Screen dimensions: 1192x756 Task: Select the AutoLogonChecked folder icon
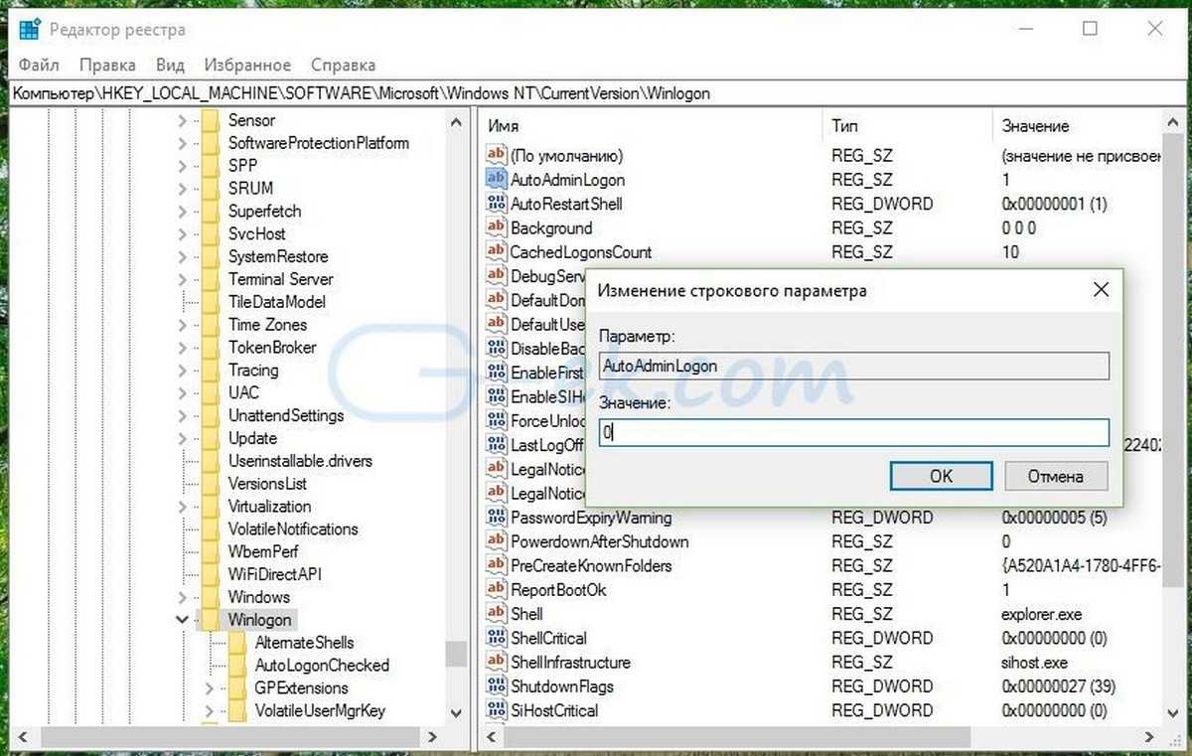pos(236,666)
